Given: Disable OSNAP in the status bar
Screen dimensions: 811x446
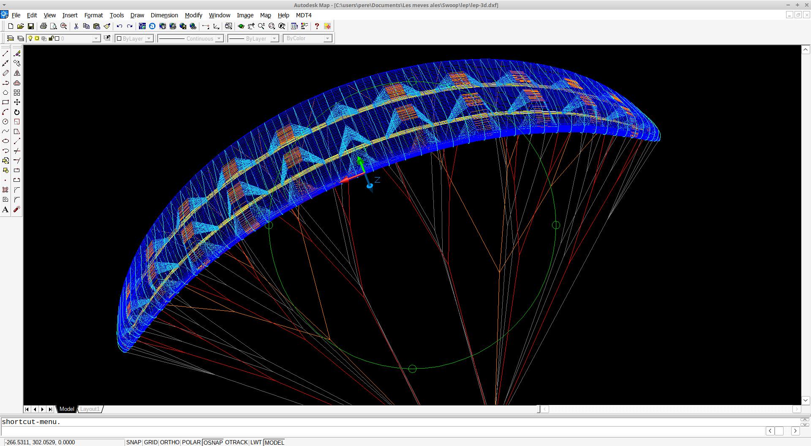Looking at the screenshot, I should coord(213,442).
